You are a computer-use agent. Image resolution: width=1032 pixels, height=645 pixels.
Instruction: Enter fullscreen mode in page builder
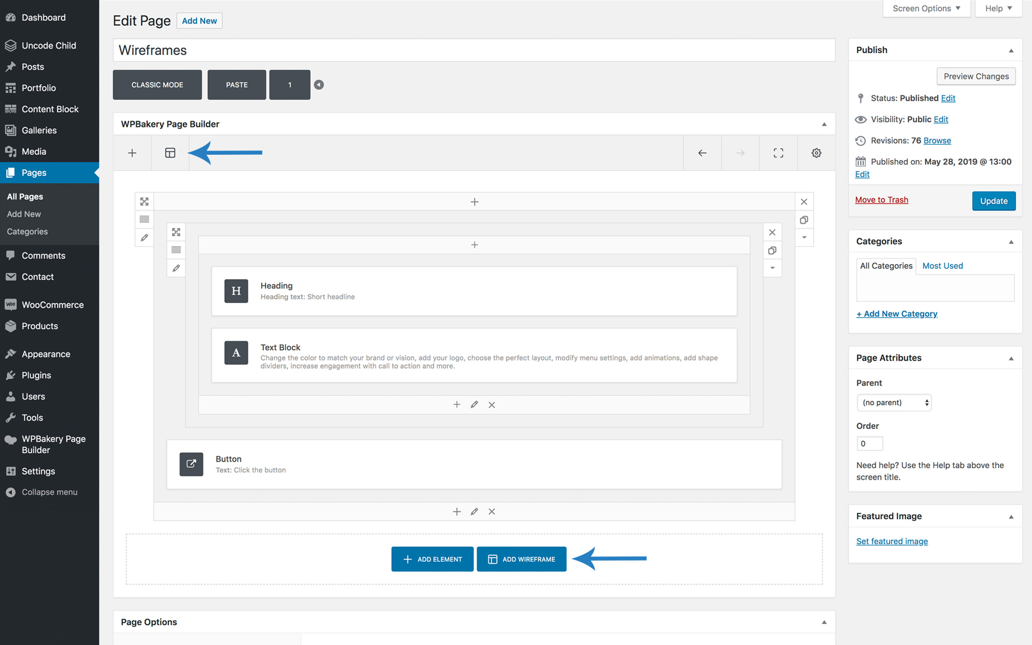(778, 153)
